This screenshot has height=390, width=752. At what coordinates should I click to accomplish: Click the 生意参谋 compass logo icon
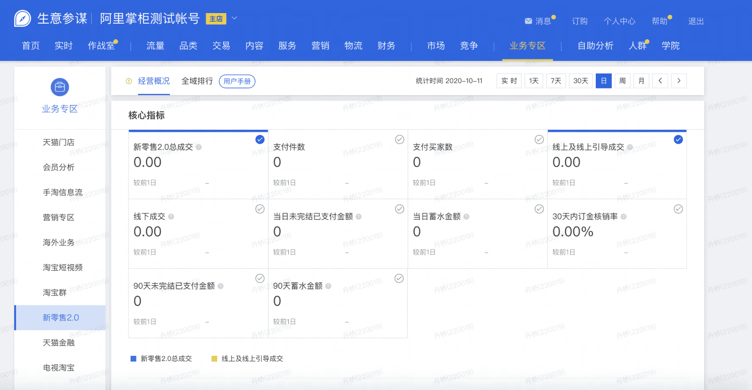coord(22,19)
